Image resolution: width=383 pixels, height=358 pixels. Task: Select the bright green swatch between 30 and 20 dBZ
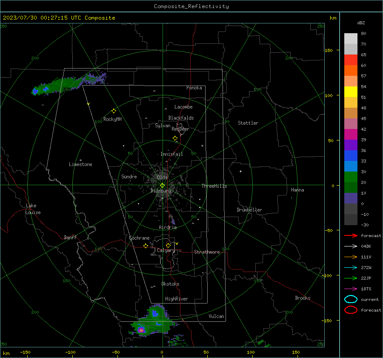[x=351, y=177]
